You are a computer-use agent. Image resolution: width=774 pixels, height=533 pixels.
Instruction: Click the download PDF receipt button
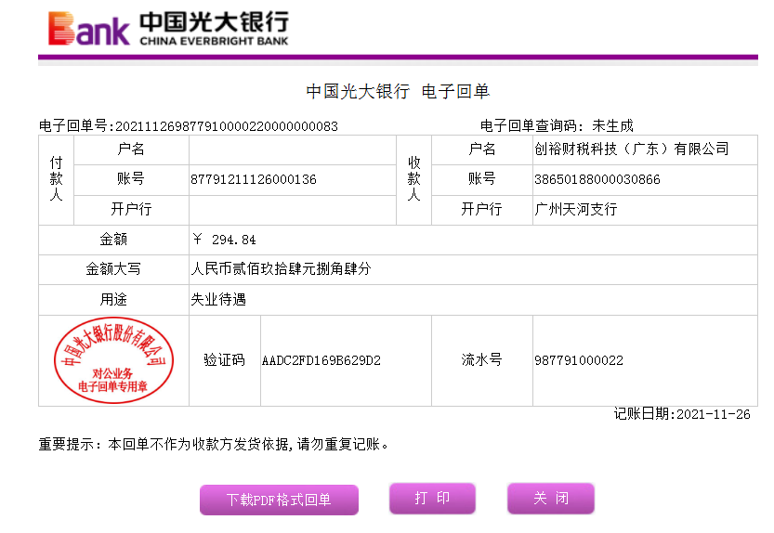coord(279,500)
